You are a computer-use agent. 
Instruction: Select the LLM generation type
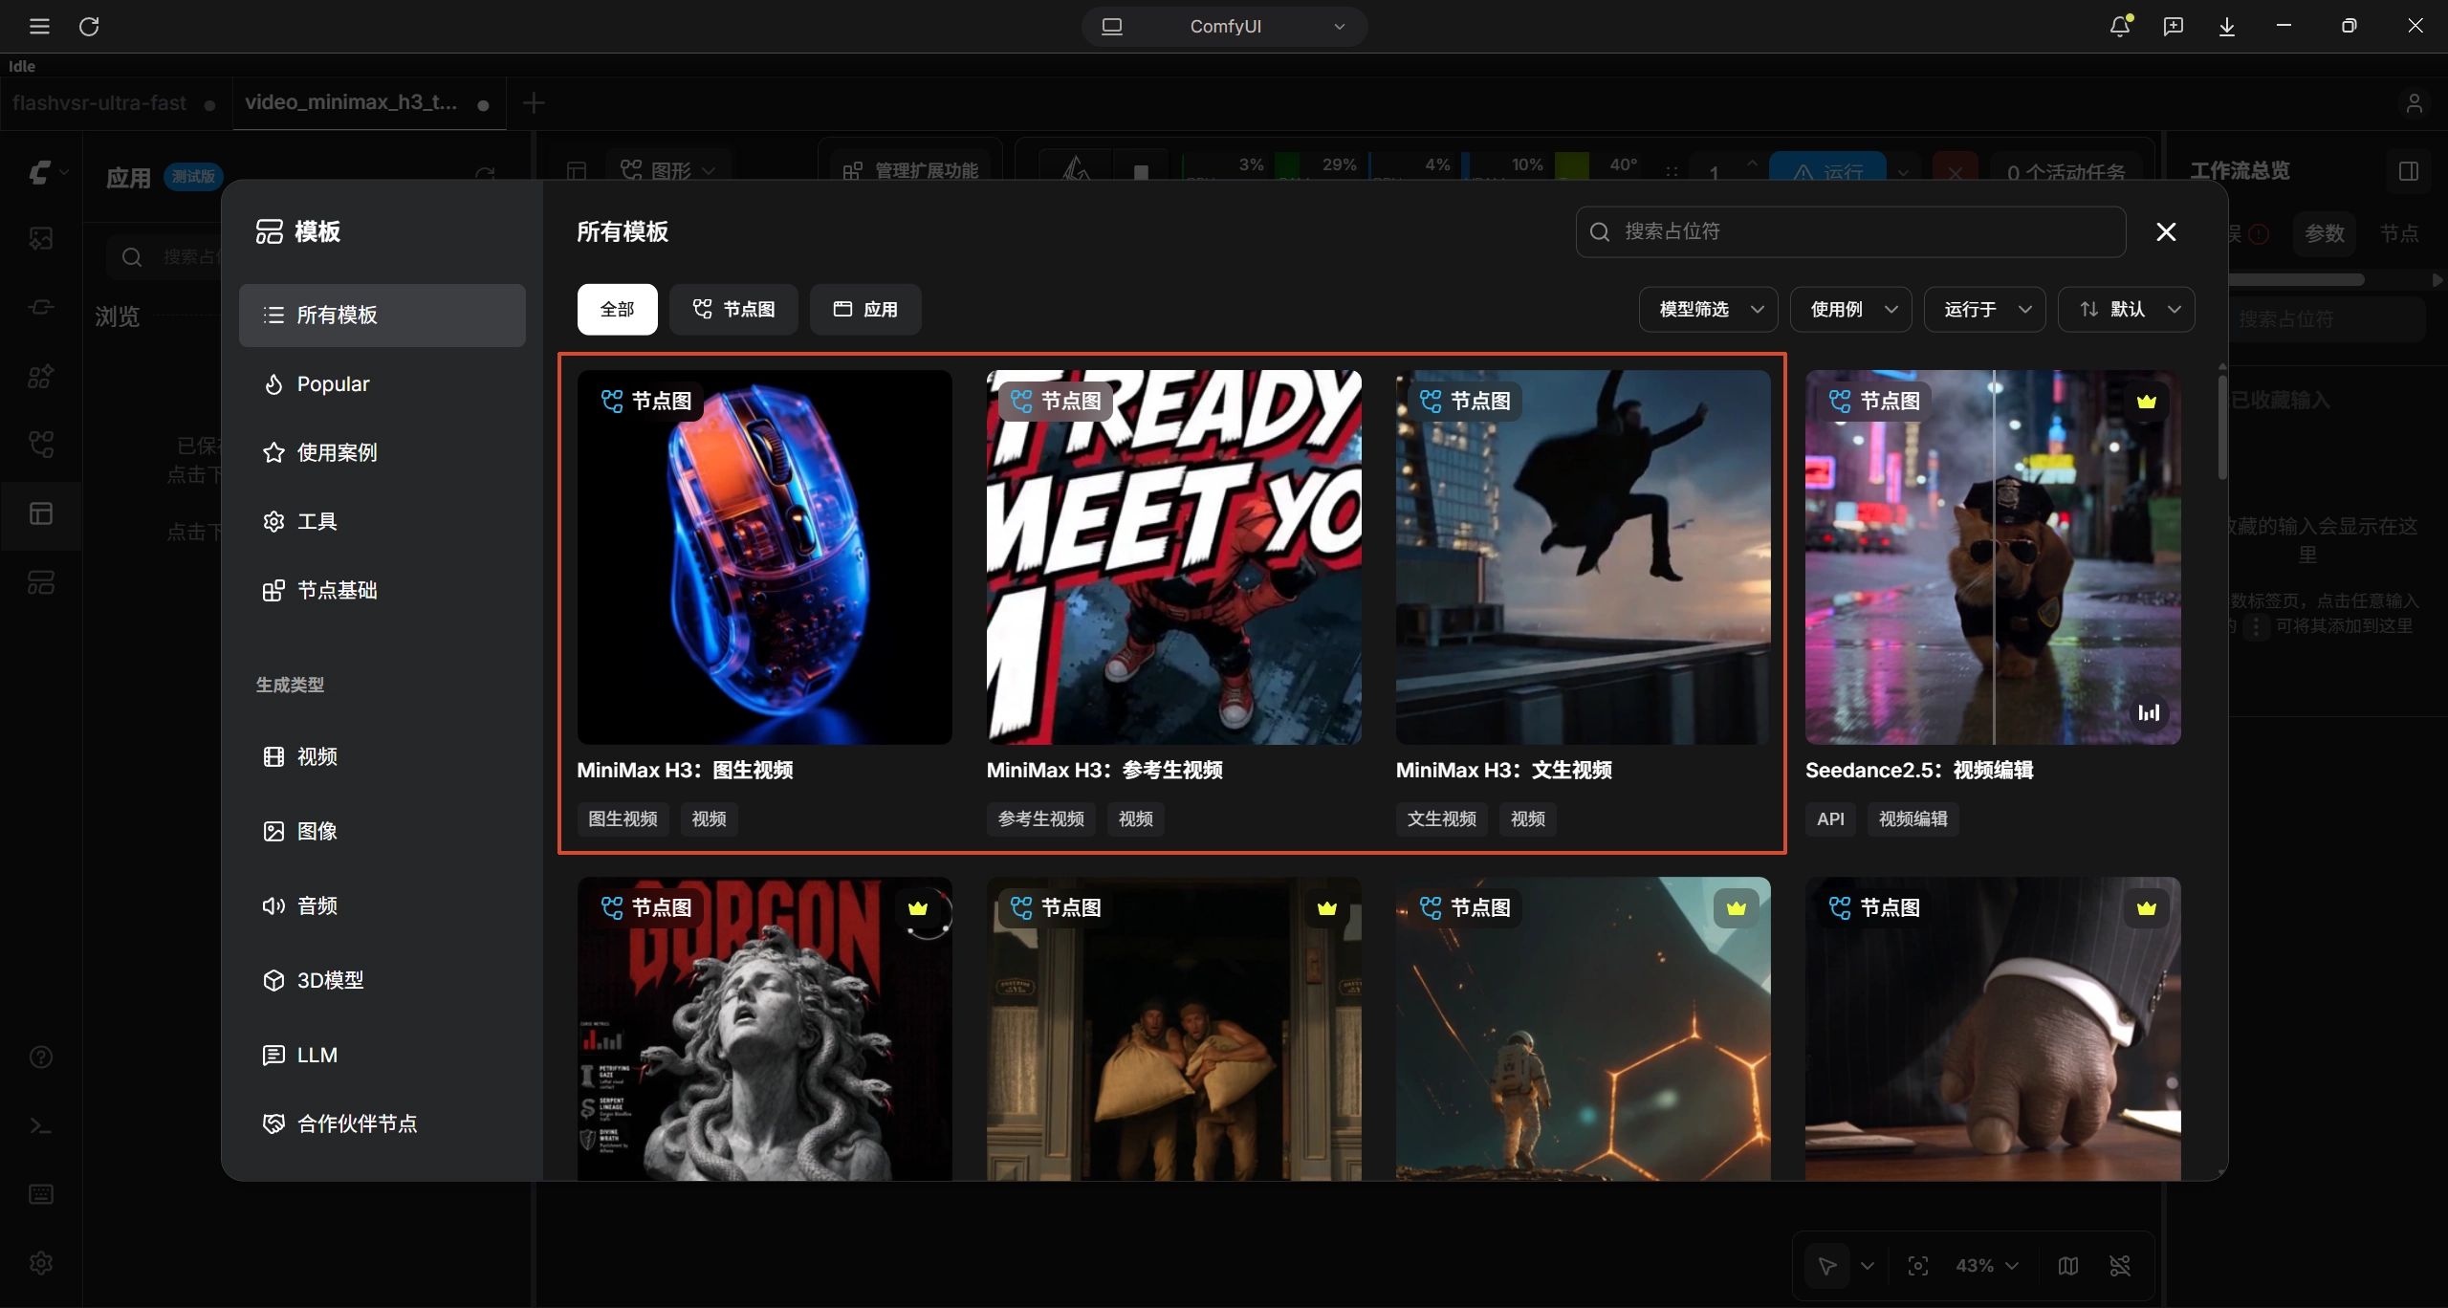pyautogui.click(x=382, y=1055)
